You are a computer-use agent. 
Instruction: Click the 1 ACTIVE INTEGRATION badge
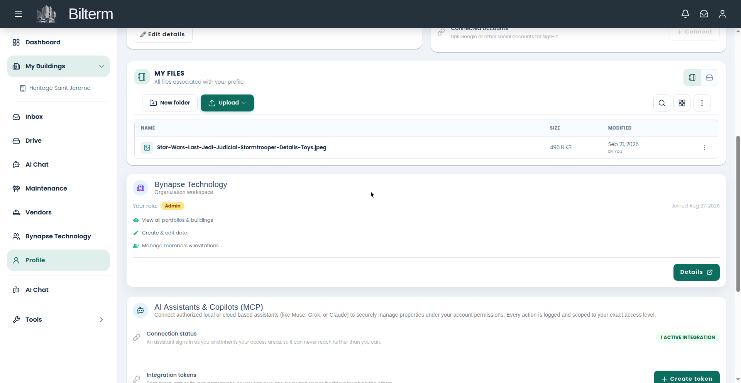tap(688, 337)
